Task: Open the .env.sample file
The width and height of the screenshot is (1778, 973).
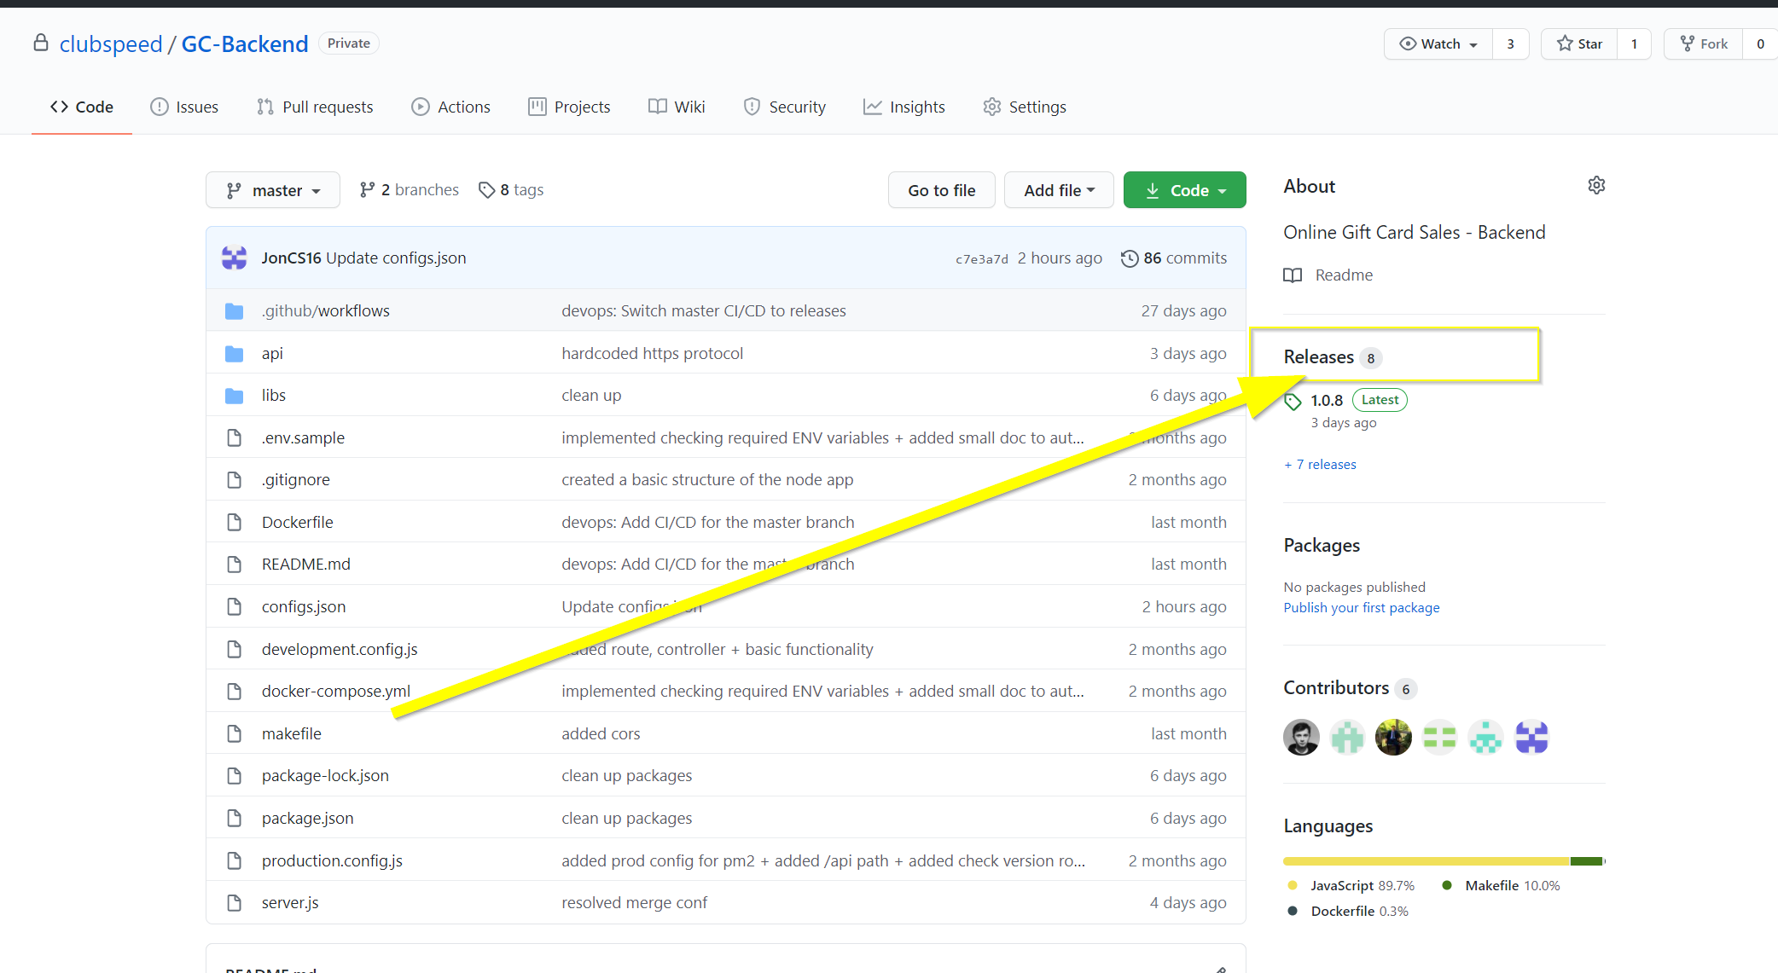Action: 303,438
